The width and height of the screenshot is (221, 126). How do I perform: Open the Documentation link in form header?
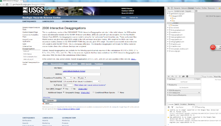tap(57, 64)
